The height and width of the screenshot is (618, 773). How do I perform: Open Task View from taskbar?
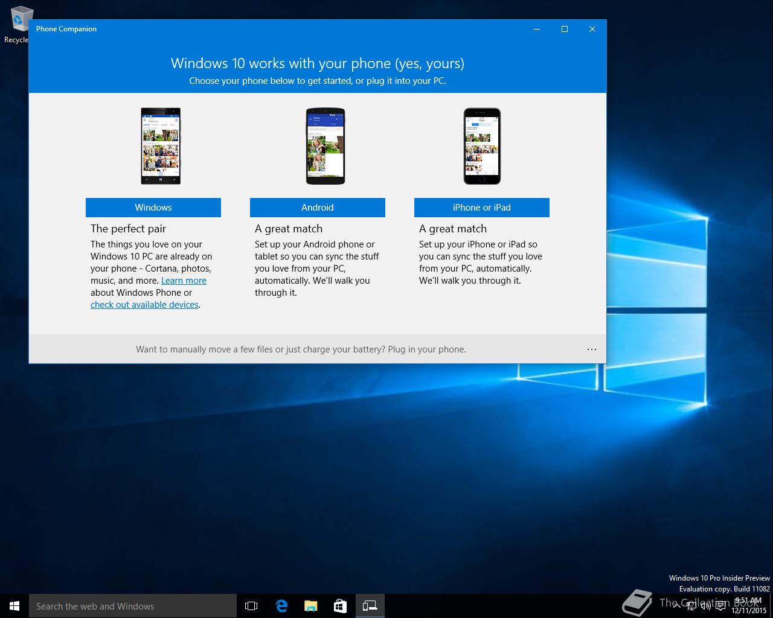pyautogui.click(x=251, y=606)
